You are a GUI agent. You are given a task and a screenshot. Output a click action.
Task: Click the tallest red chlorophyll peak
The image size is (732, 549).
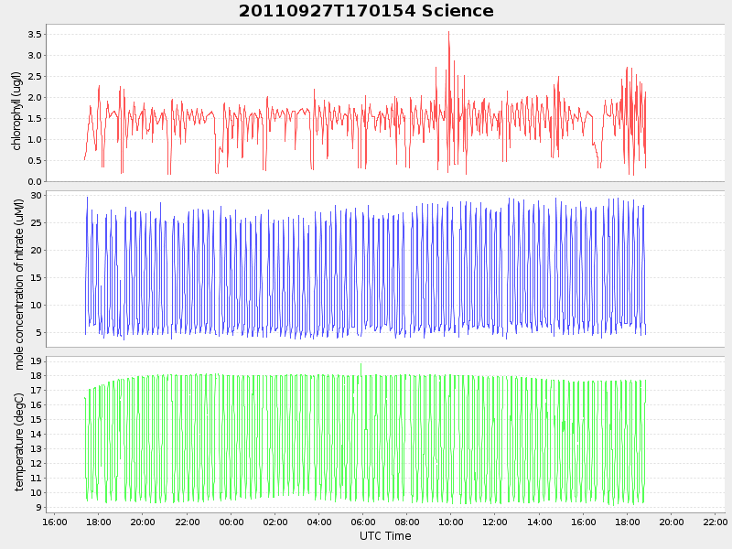(x=448, y=33)
